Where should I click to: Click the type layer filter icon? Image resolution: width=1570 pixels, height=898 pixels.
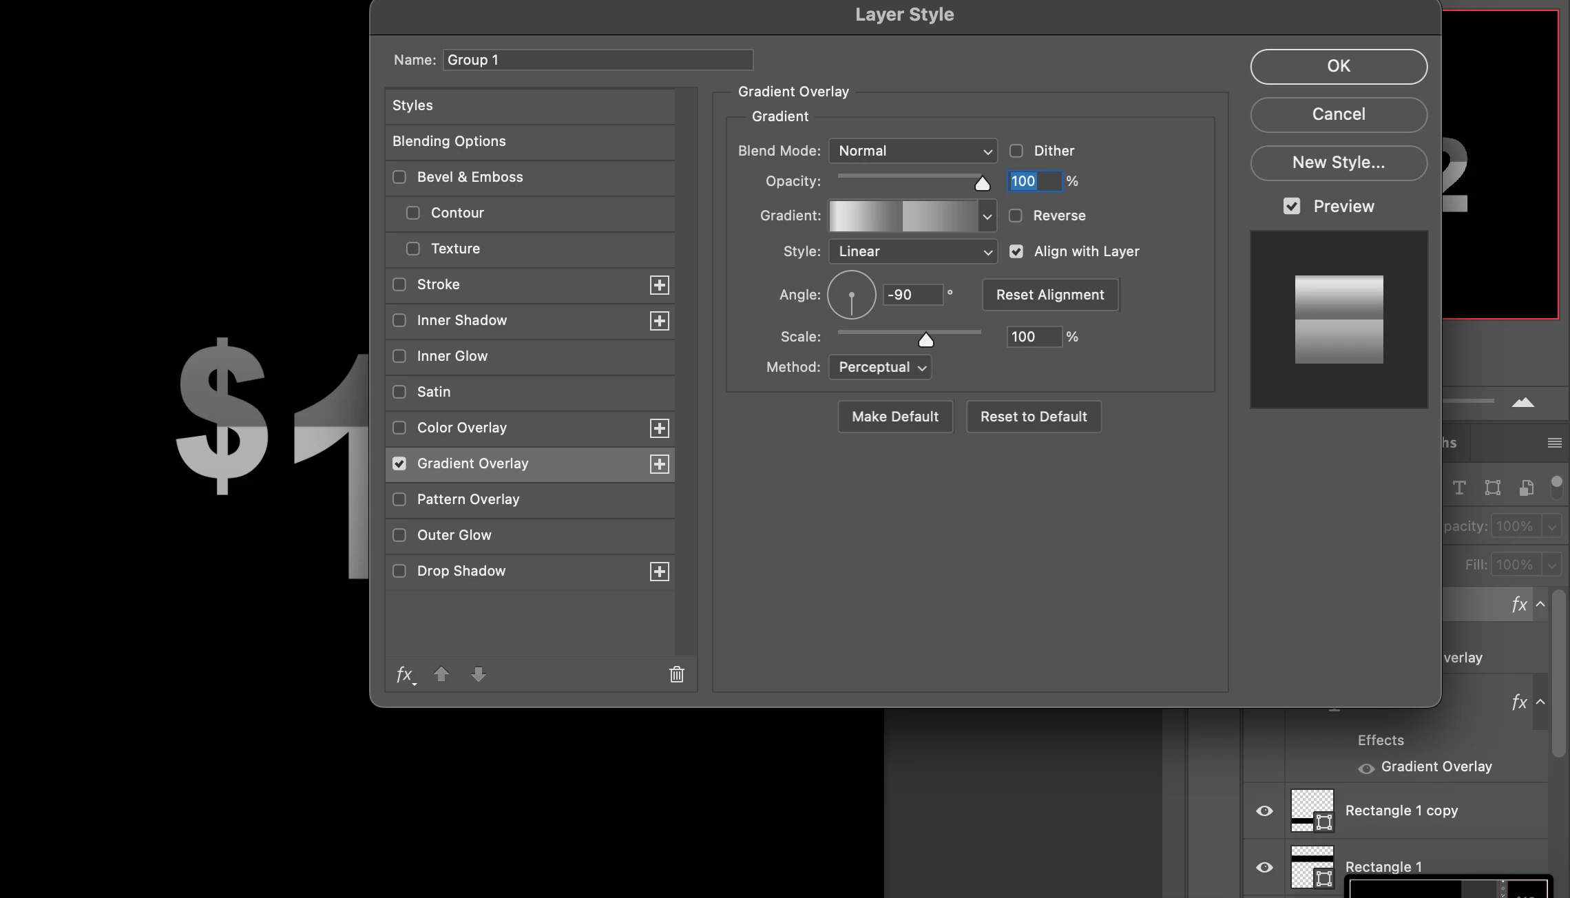click(x=1459, y=488)
